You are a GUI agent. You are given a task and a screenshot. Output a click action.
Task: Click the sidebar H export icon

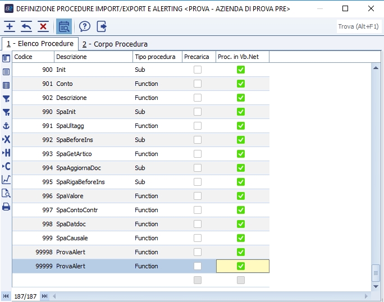pyautogui.click(x=6, y=153)
